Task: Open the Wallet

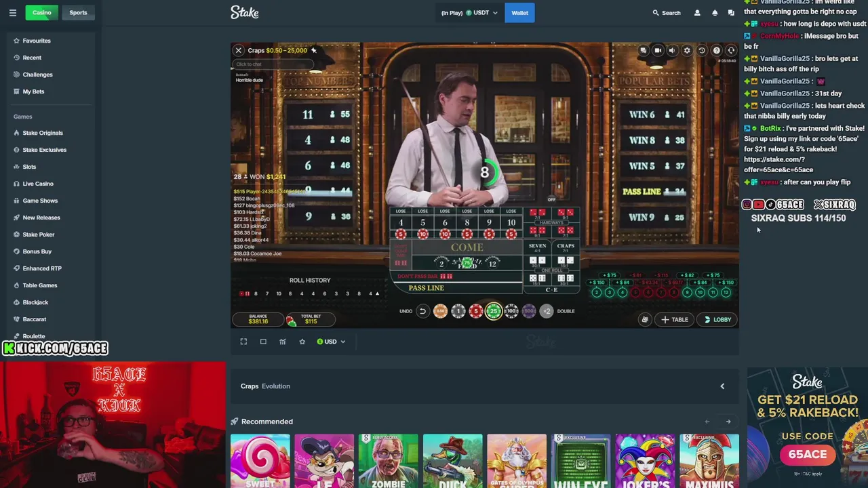Action: [x=519, y=12]
